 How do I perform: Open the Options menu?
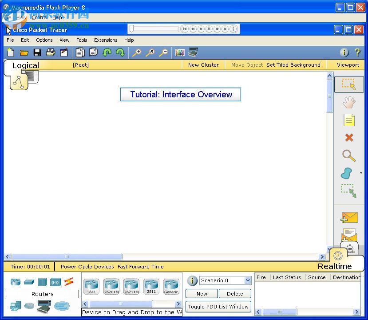tap(44, 40)
